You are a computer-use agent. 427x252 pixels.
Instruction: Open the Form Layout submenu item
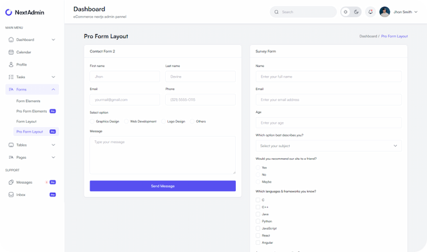(x=26, y=121)
